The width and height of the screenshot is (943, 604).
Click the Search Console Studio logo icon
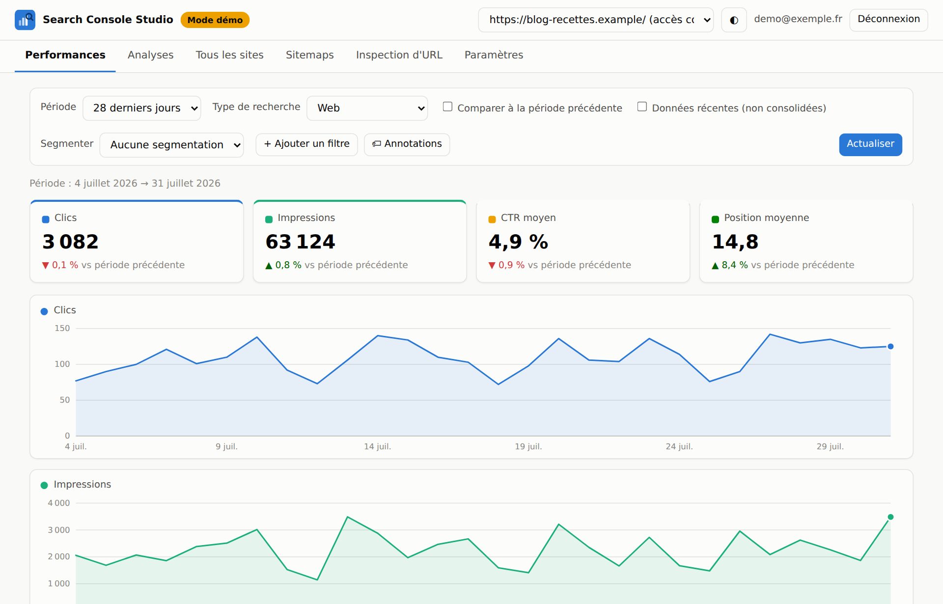(25, 20)
